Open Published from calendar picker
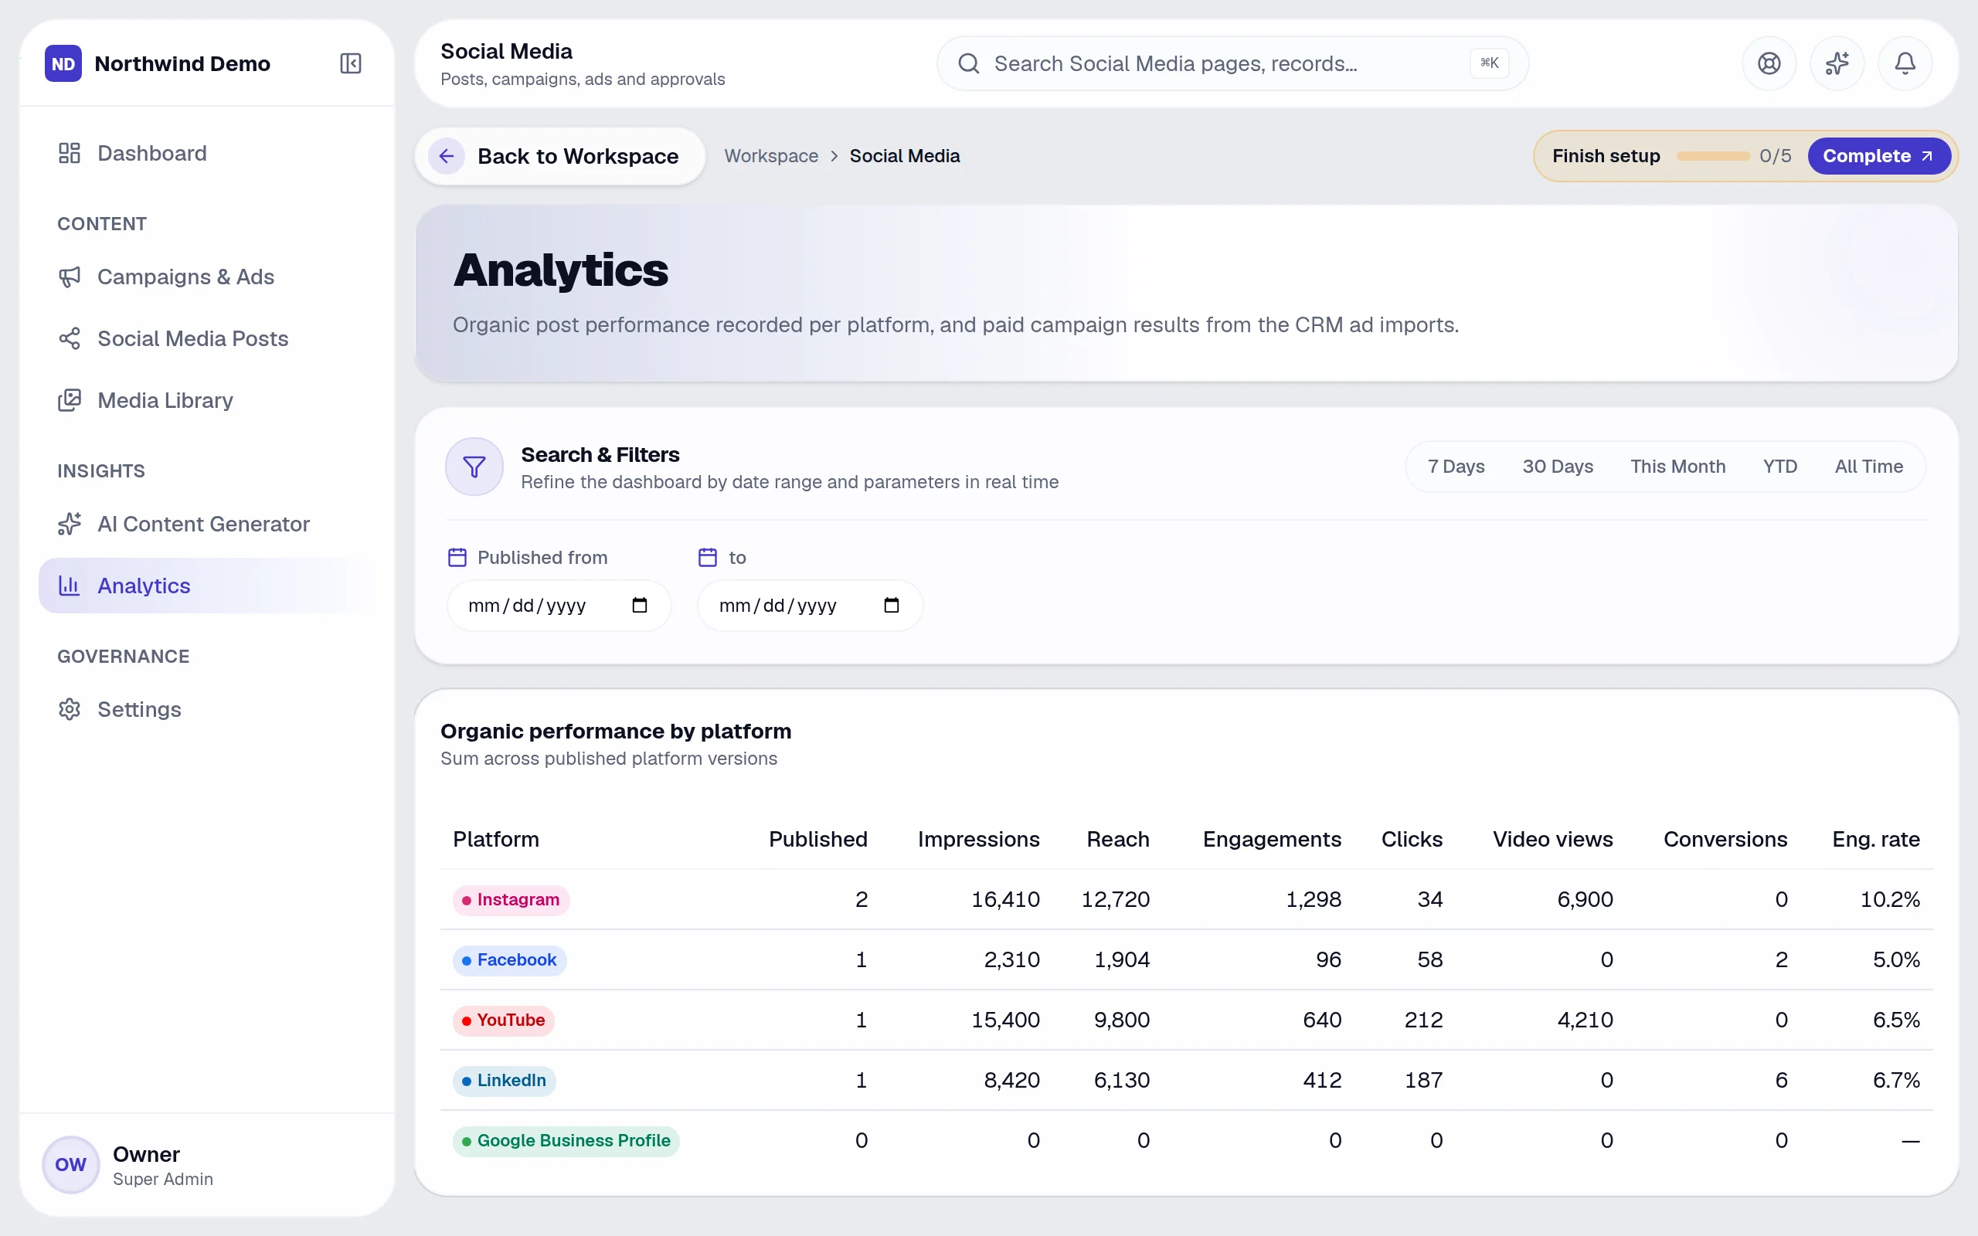The height and width of the screenshot is (1236, 1978). (640, 606)
